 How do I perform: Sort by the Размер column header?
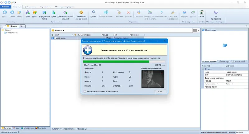[x=107, y=35]
